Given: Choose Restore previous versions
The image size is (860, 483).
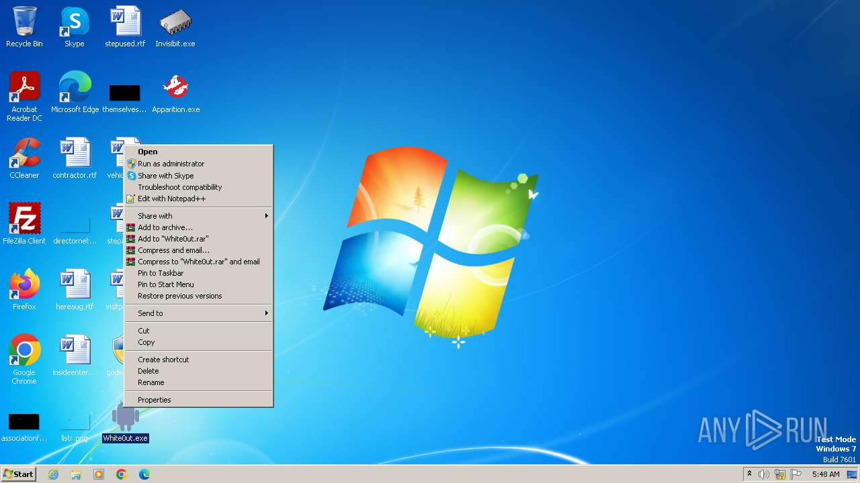Looking at the screenshot, I should pos(199,296).
